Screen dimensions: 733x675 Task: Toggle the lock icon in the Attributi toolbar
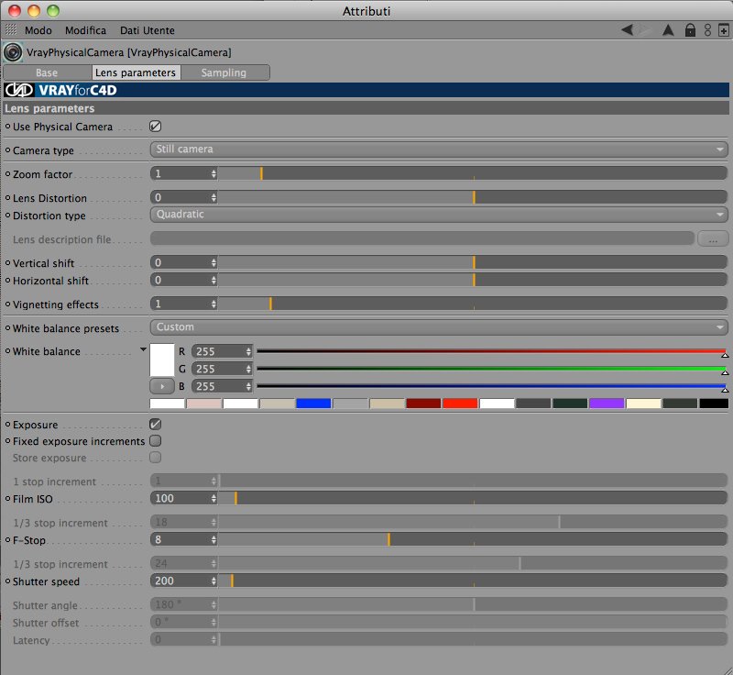(690, 30)
